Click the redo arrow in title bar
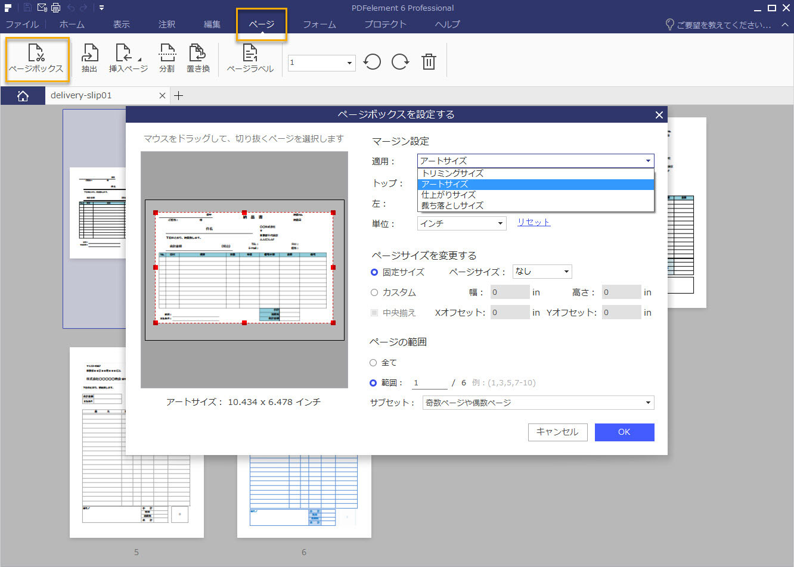 click(x=83, y=8)
